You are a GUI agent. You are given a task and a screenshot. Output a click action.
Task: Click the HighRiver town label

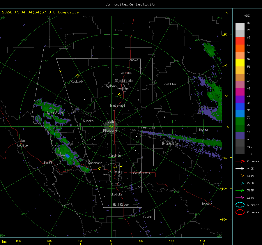click(x=121, y=205)
